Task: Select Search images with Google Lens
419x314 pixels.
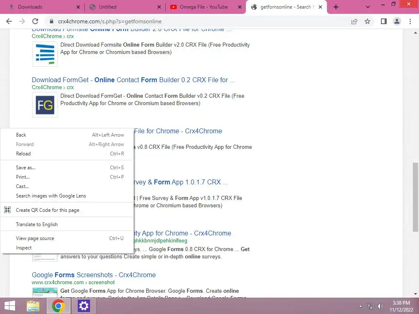Action: click(67, 196)
